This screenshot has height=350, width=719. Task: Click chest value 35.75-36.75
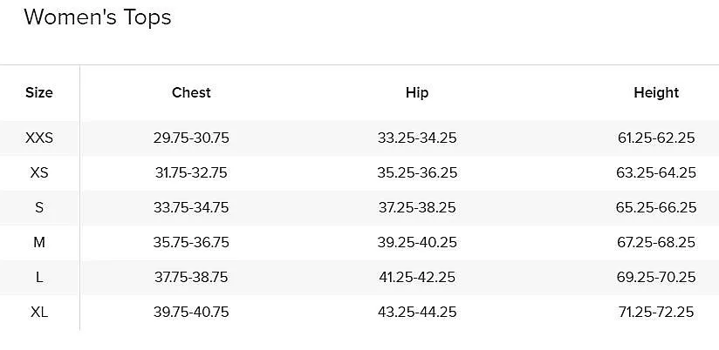tap(191, 242)
